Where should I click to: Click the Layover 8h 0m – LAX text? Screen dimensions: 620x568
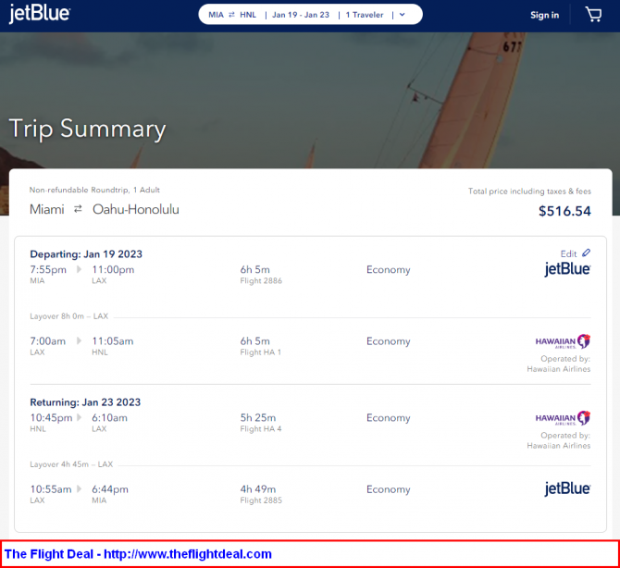pos(68,316)
